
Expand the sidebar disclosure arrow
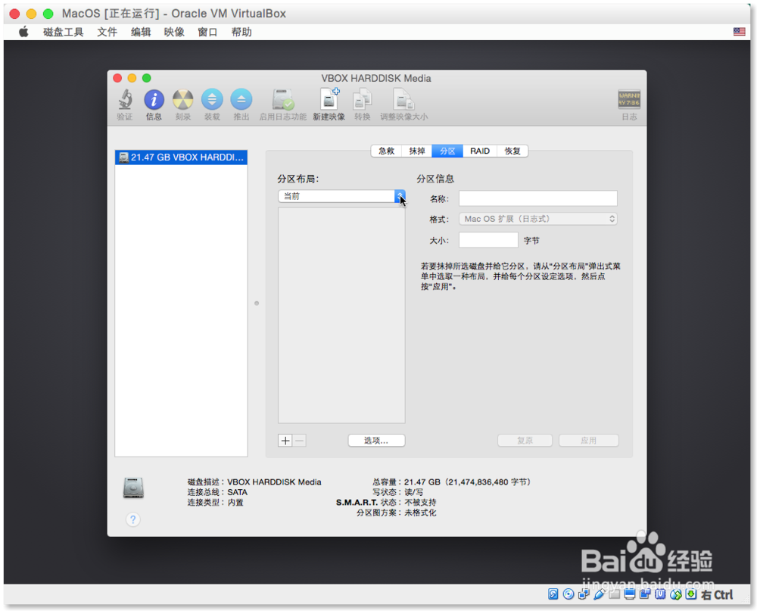257,302
